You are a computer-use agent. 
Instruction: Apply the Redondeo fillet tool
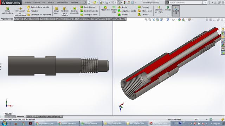point(105,8)
